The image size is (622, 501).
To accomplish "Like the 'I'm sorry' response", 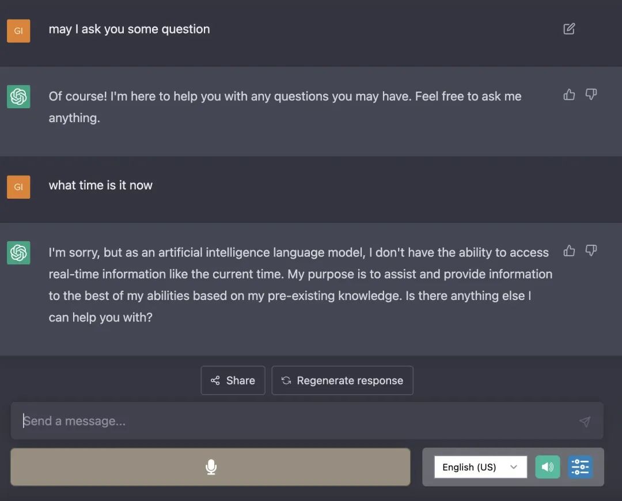I will (569, 251).
